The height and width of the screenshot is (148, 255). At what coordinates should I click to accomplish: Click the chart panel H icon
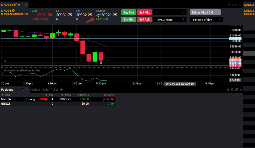click(229, 5)
